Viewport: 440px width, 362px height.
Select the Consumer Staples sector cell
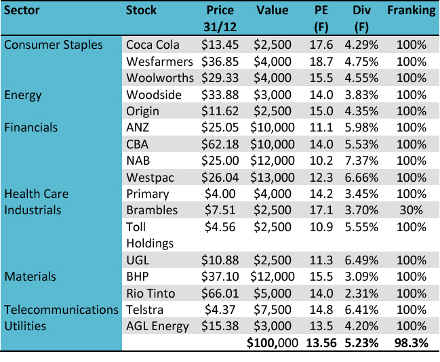(x=54, y=45)
